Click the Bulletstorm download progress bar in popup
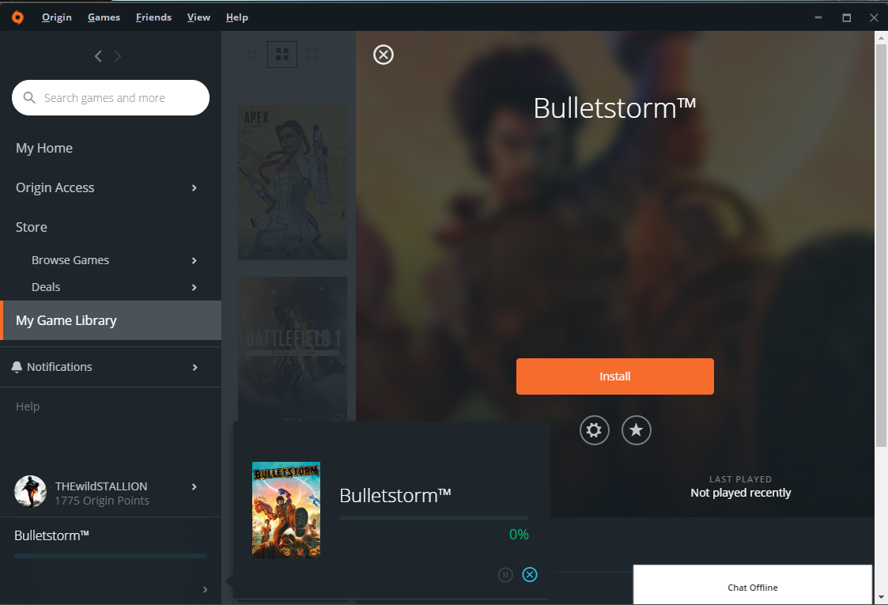This screenshot has width=888, height=605. click(x=434, y=518)
